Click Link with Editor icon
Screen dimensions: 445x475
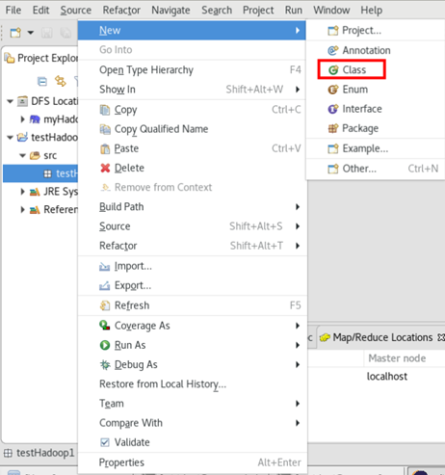61,81
